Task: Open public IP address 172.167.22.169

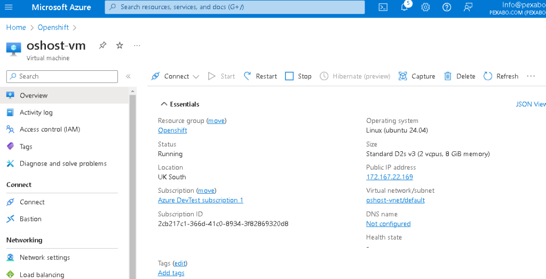Action: click(390, 177)
